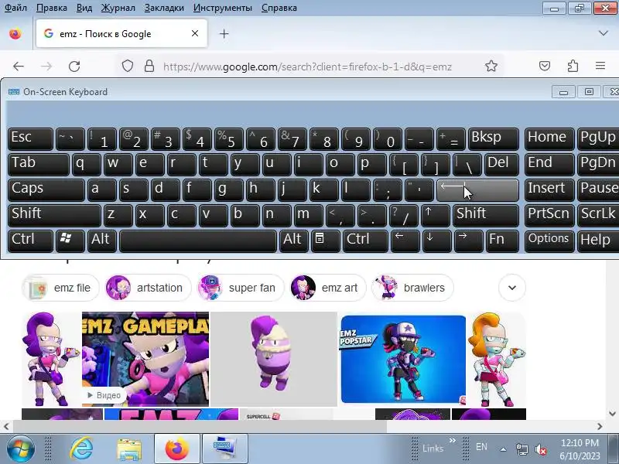Click the Esc key
The width and height of the screenshot is (619, 464).
coord(30,139)
